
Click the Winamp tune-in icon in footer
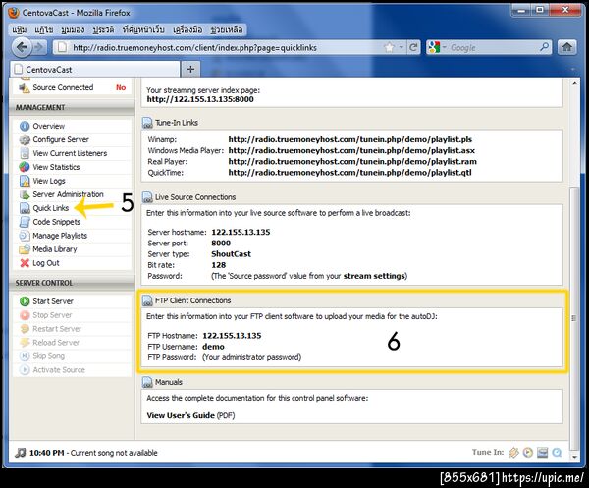(513, 453)
